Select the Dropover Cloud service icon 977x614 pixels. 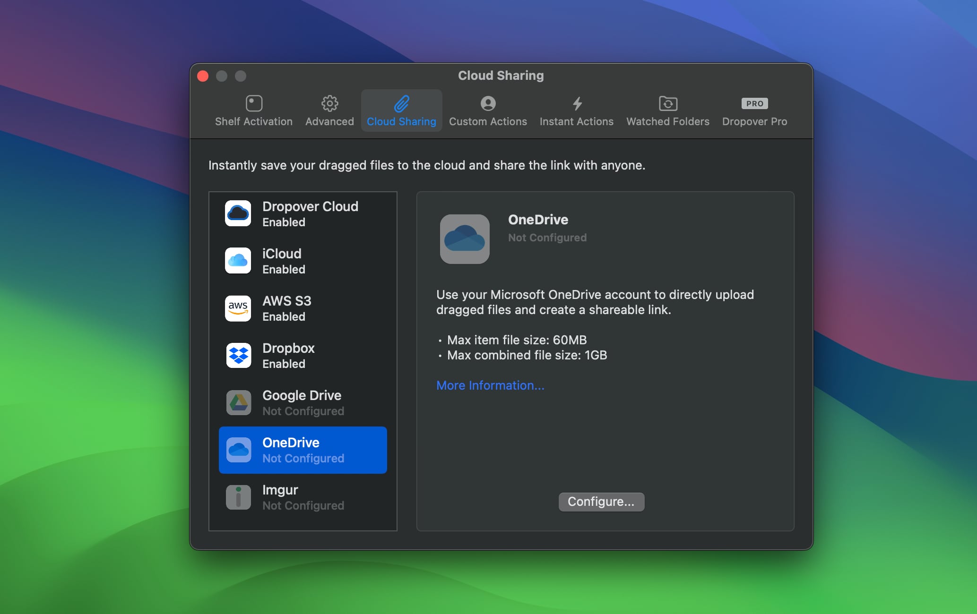click(238, 213)
